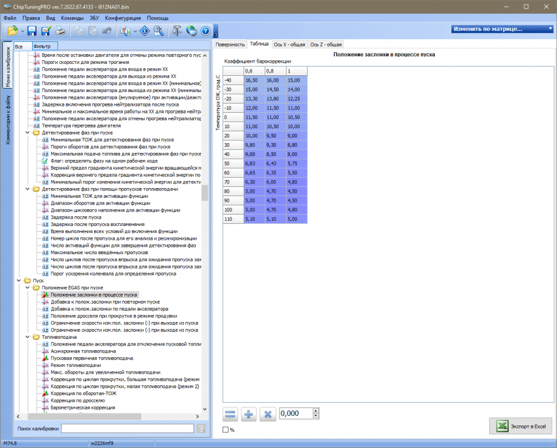
Task: Click the plus (add value) button
Action: tap(249, 414)
